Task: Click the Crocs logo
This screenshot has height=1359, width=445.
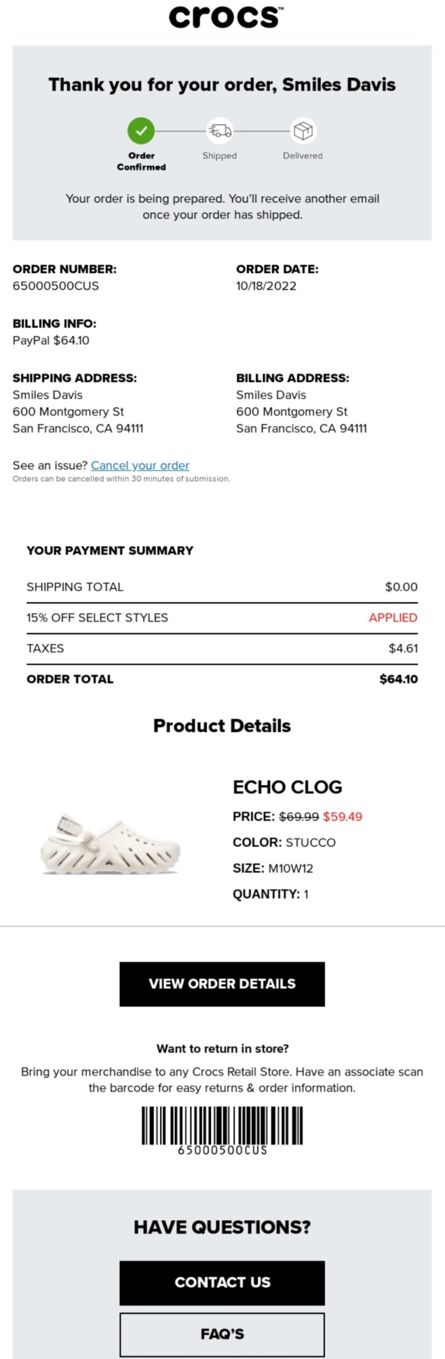Action: coord(222,17)
